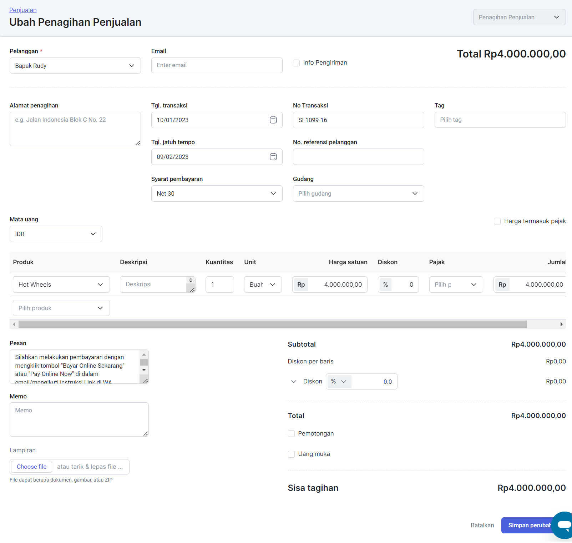Open the Pelanggan dropdown showing Bapak Rudy

pos(75,66)
